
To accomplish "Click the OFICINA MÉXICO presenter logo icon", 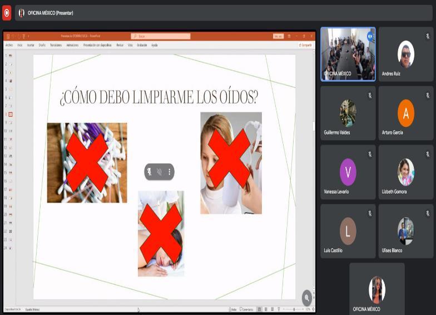I will click(21, 13).
